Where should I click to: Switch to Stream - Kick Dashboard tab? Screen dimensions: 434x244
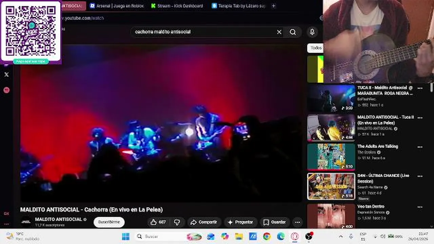coord(177,6)
